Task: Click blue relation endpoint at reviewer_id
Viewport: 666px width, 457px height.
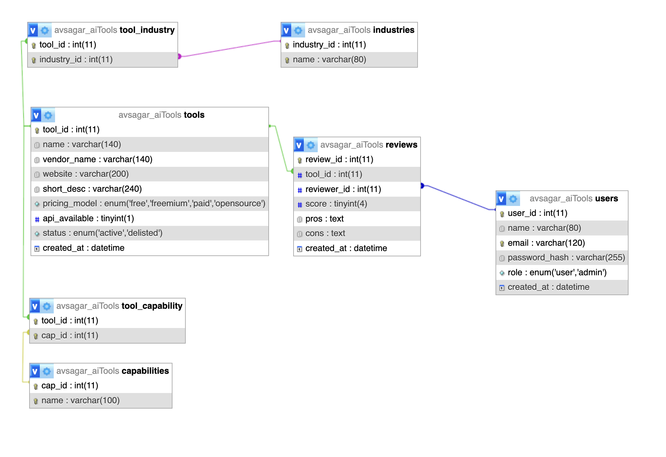Action: 422,185
